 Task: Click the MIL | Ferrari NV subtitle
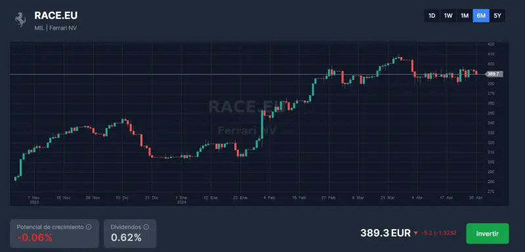tap(56, 28)
